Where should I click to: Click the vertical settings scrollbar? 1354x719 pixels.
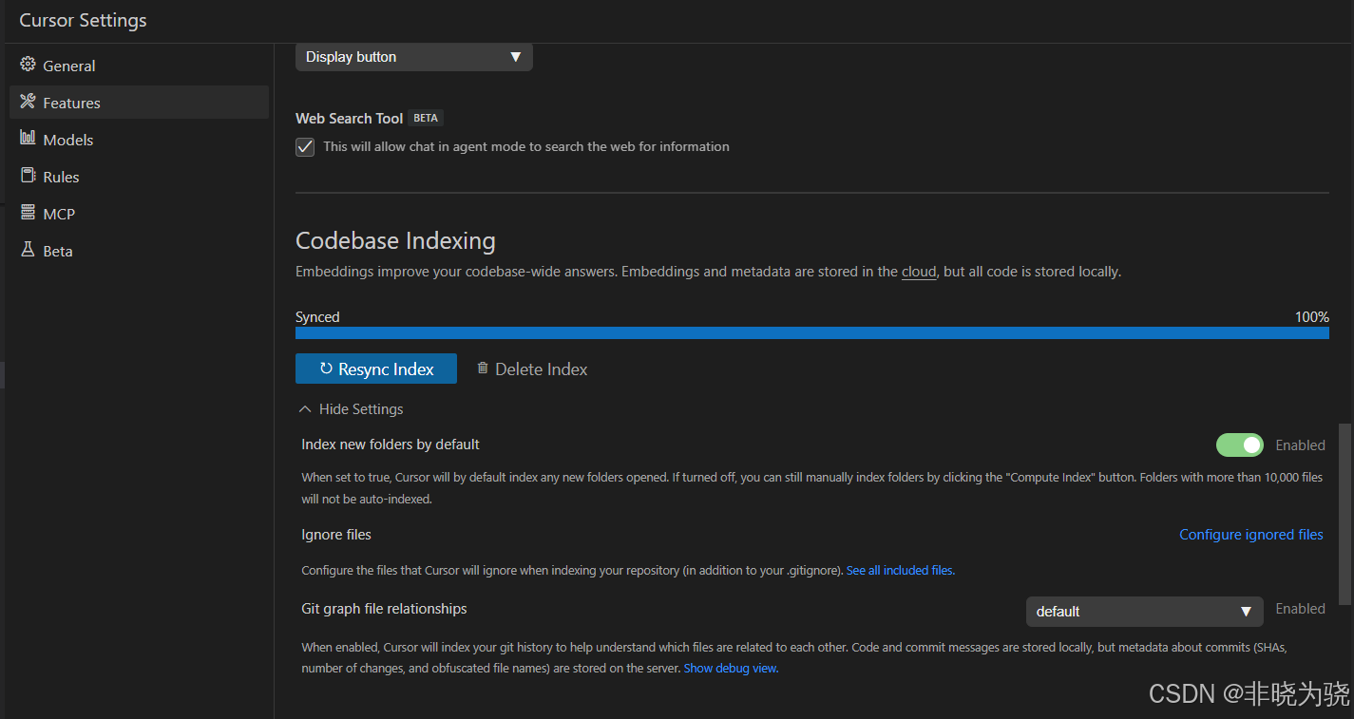1344,514
